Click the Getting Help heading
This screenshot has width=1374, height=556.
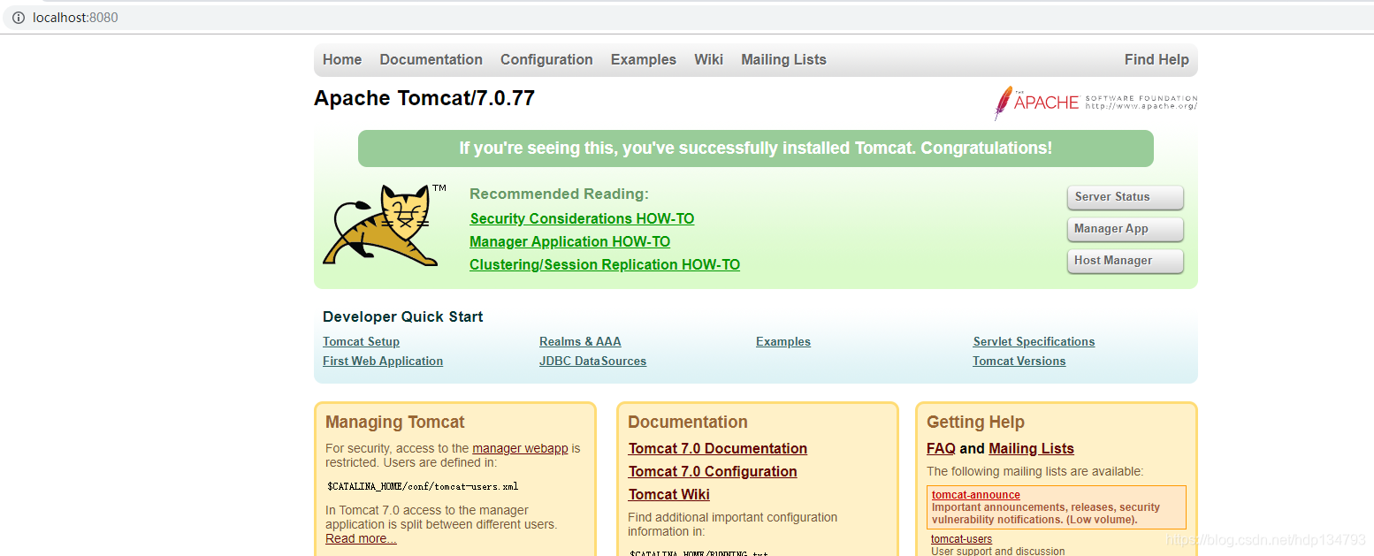click(x=975, y=422)
